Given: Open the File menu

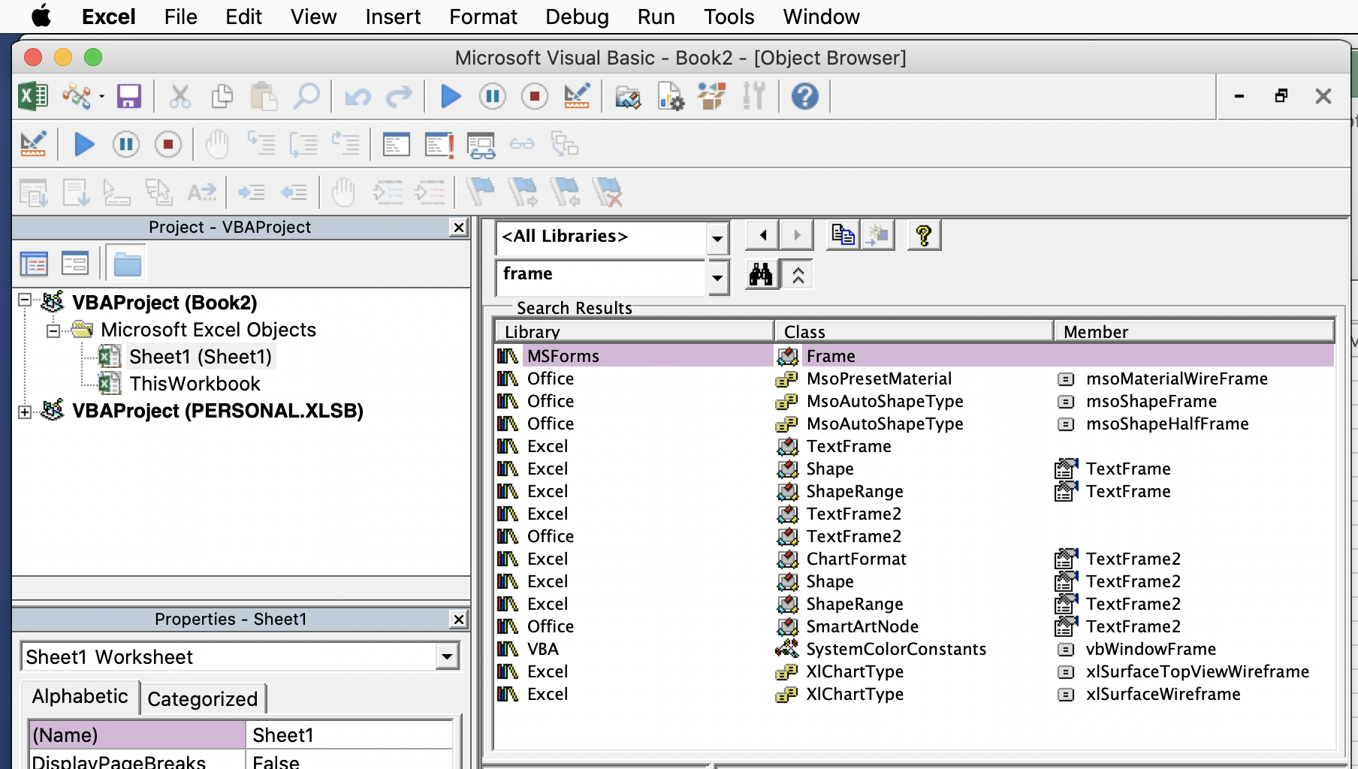Looking at the screenshot, I should click(x=180, y=17).
